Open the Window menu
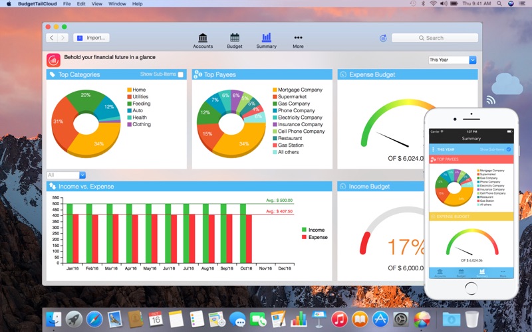Image resolution: width=532 pixels, height=332 pixels. pos(117,4)
